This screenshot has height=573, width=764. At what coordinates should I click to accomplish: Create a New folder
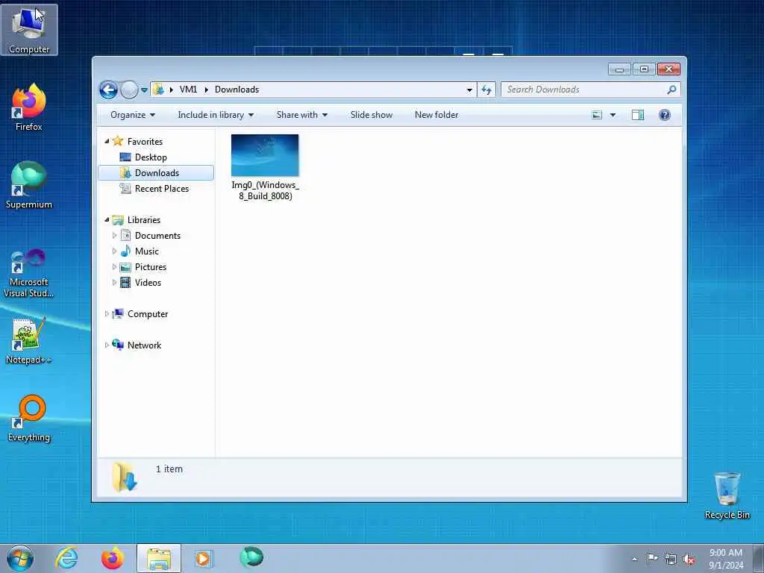tap(436, 115)
